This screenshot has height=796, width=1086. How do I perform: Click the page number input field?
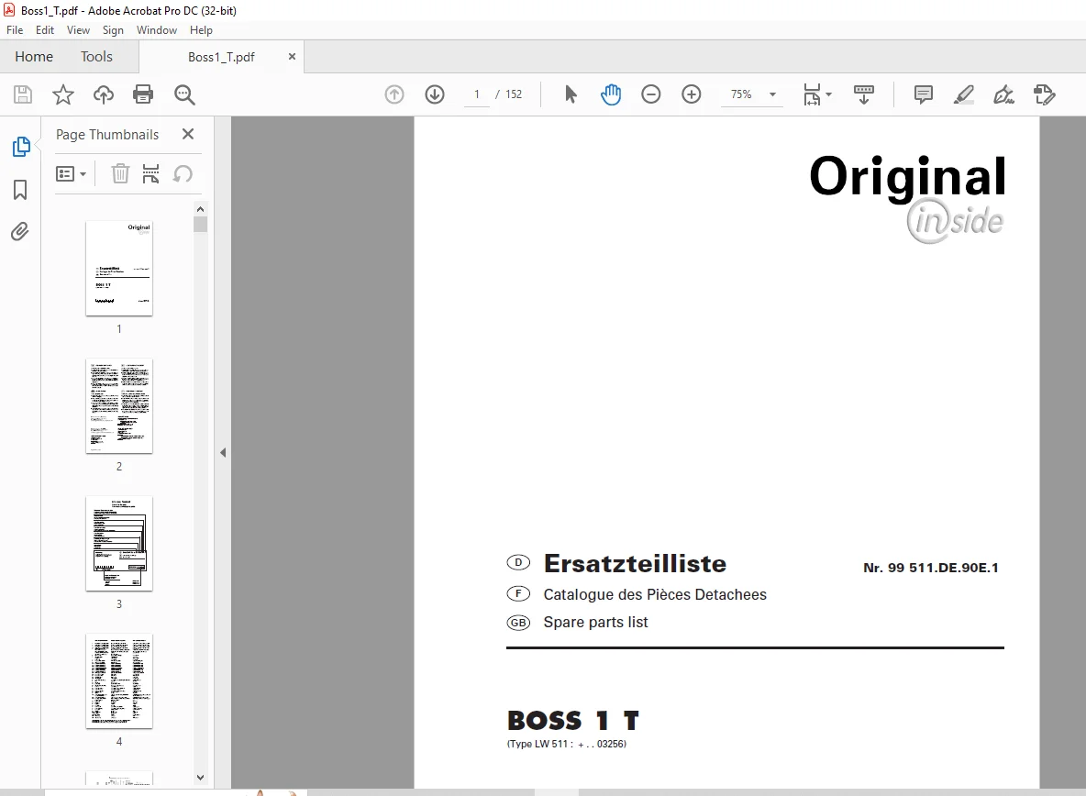coord(477,94)
